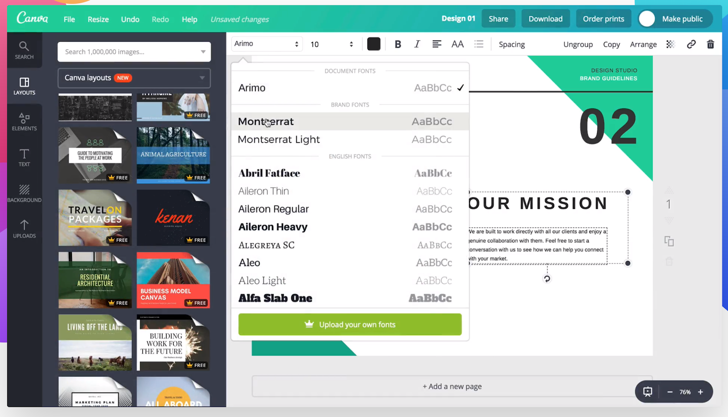This screenshot has height=417, width=728.
Task: Toggle uppercase with the AA button
Action: pyautogui.click(x=457, y=44)
